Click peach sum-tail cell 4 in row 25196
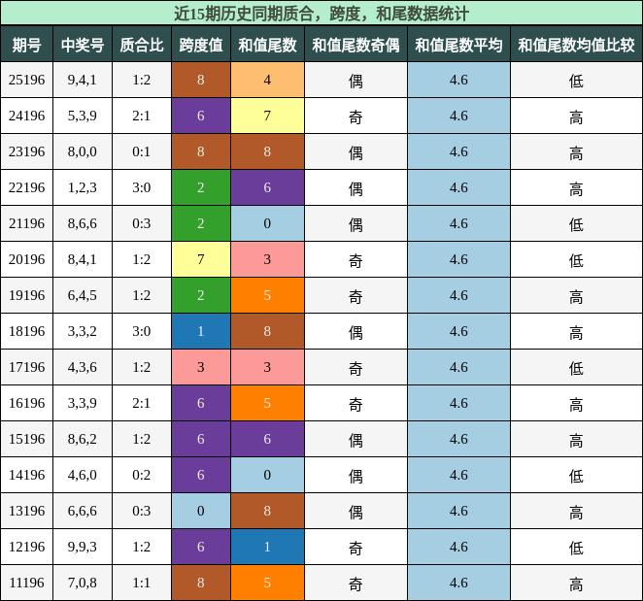Image resolution: width=643 pixels, height=601 pixels. coord(267,80)
